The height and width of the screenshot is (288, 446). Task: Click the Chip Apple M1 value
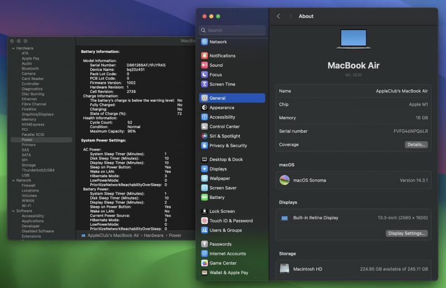point(418,104)
